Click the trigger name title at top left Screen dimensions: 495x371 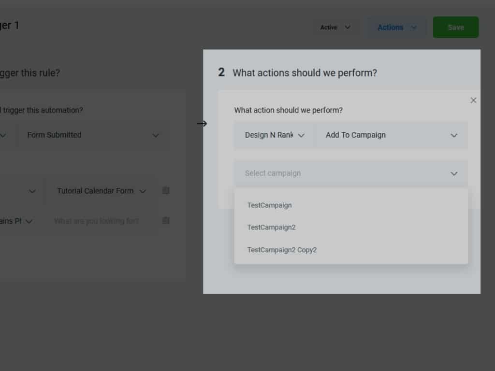[x=10, y=26]
